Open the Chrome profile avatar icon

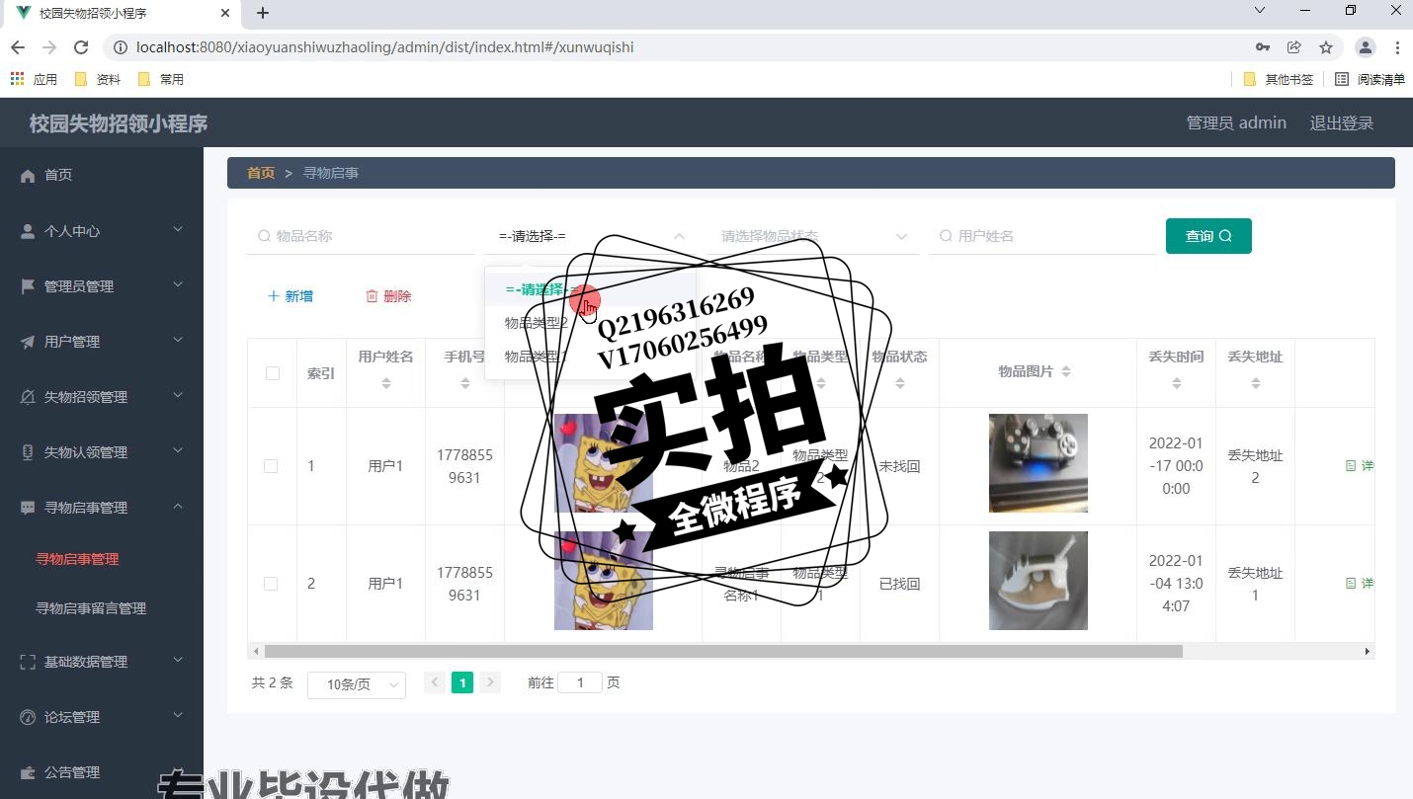[x=1366, y=47]
